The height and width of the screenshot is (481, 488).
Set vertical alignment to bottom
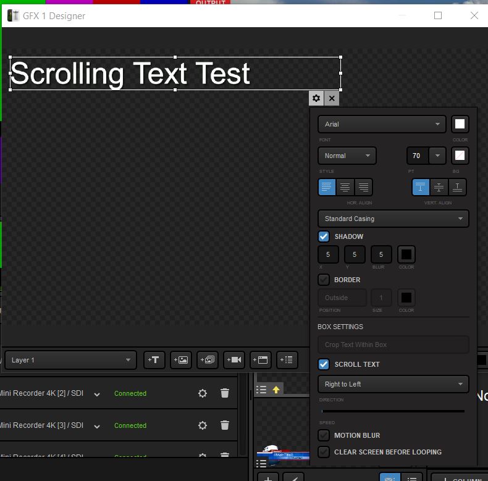pyautogui.click(x=457, y=187)
